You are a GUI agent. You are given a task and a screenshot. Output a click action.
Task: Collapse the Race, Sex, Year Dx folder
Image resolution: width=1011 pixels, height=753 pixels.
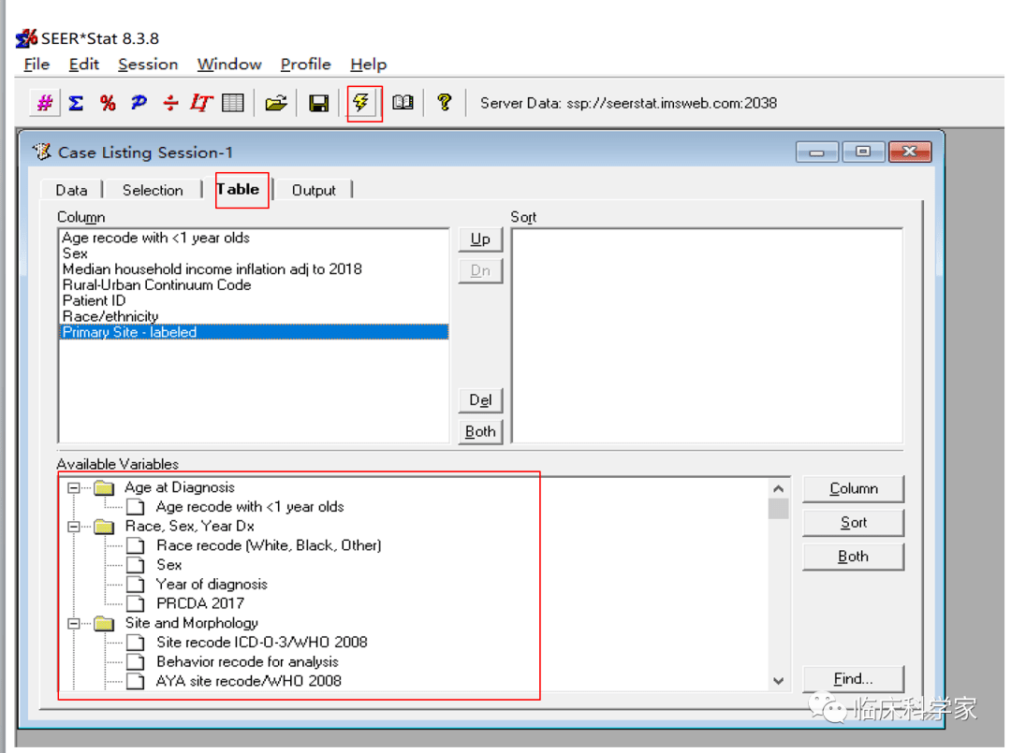click(x=74, y=527)
